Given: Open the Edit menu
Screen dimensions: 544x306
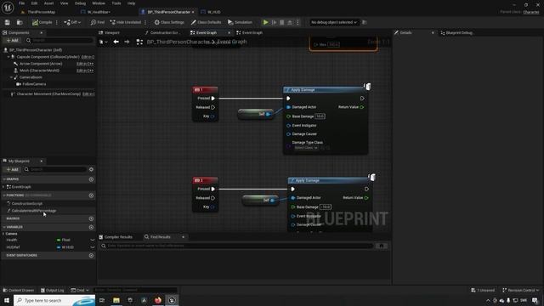Looking at the screenshot, I should click(x=34, y=3).
